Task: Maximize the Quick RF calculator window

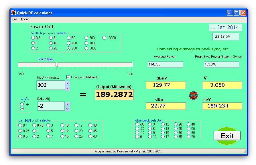Action: 237,13
